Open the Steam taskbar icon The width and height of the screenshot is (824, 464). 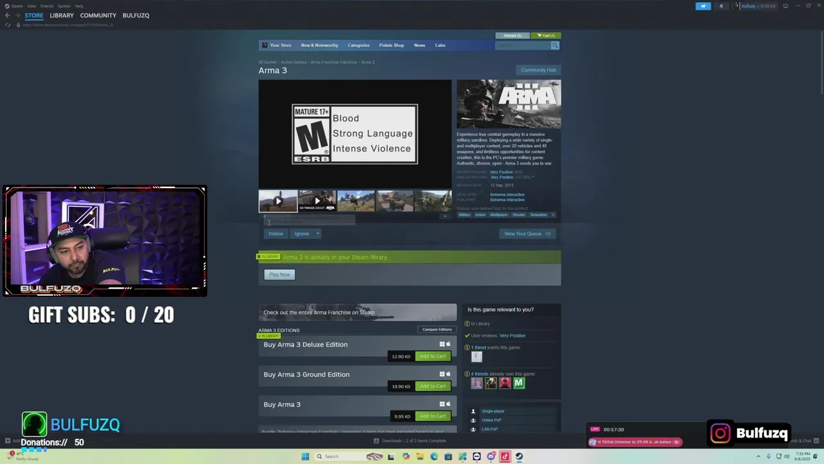click(x=519, y=456)
